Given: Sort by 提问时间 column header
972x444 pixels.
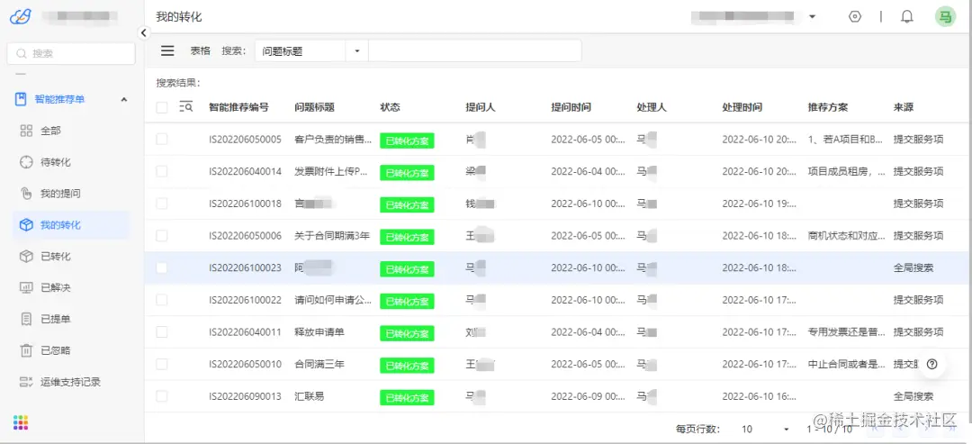Looking at the screenshot, I should [571, 107].
